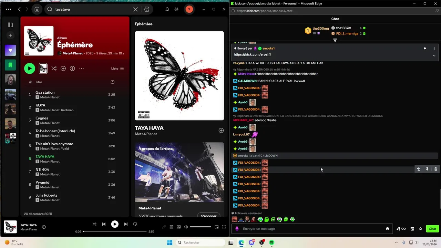Open Kick channel points icon
This screenshot has width=441, height=248.
click(401, 229)
